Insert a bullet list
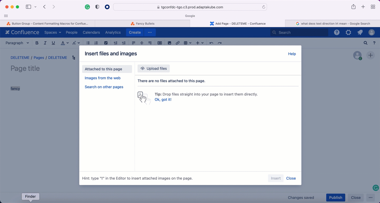 click(88, 43)
